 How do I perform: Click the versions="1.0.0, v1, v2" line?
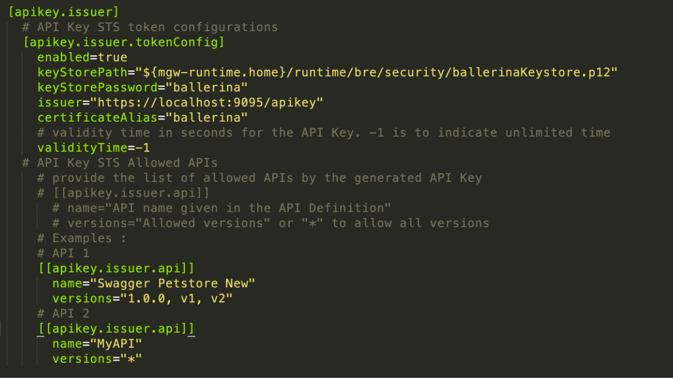click(142, 299)
